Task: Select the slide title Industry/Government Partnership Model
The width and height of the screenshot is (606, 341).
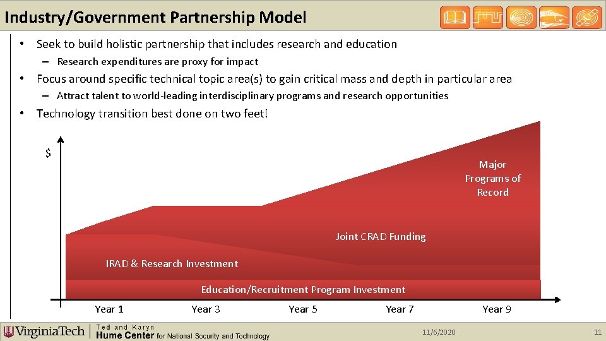Action: pyautogui.click(x=155, y=18)
